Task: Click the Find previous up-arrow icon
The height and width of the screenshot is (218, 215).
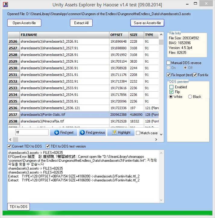Action: [x=82, y=132]
